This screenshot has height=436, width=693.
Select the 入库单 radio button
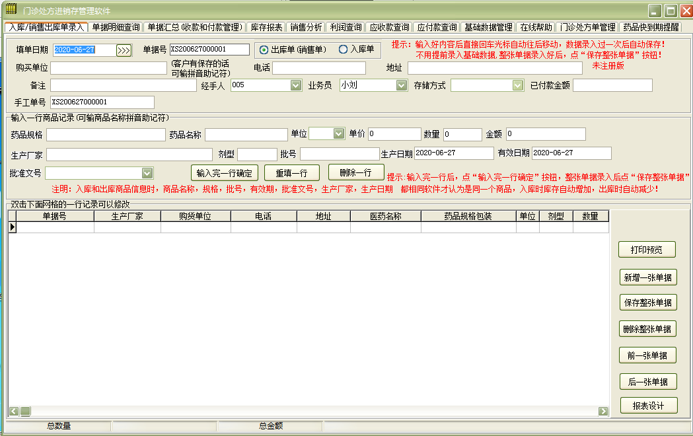click(343, 50)
